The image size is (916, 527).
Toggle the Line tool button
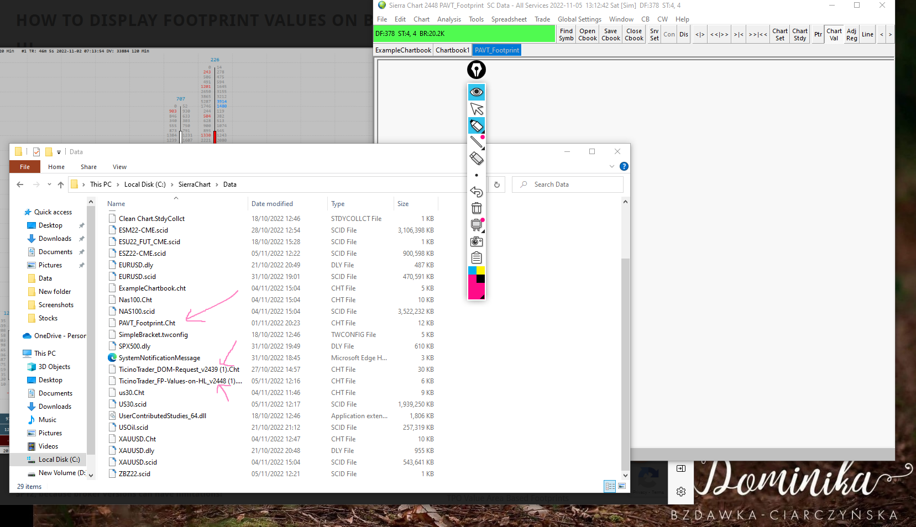(868, 34)
